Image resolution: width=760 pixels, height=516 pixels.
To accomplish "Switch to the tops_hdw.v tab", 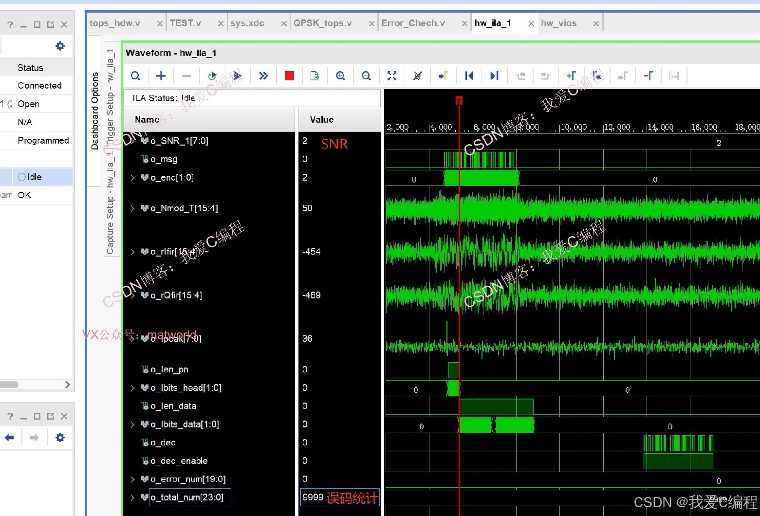I will point(115,23).
